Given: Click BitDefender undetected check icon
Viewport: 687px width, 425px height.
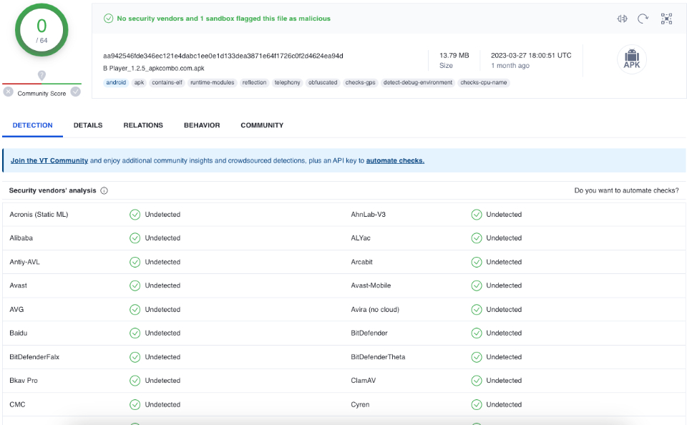Looking at the screenshot, I should pyautogui.click(x=477, y=333).
